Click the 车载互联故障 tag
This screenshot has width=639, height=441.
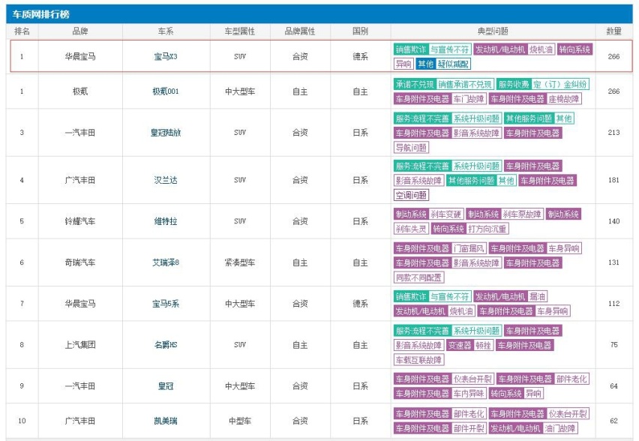[418, 360]
